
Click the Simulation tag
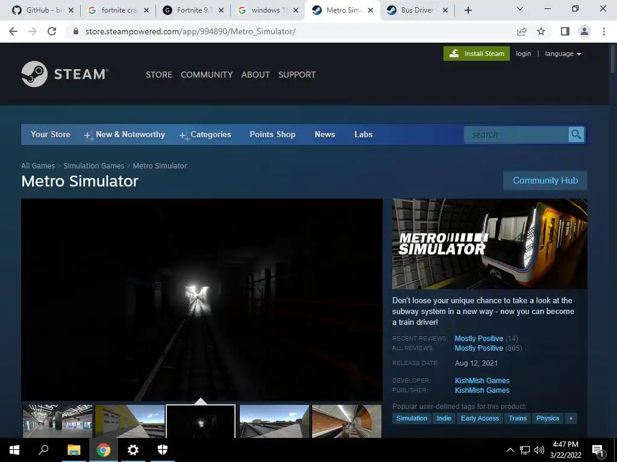[412, 418]
